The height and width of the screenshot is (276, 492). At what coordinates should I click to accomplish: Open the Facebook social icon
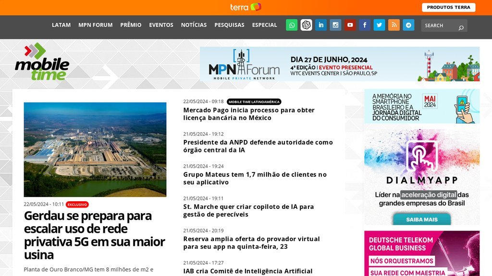coord(365,25)
